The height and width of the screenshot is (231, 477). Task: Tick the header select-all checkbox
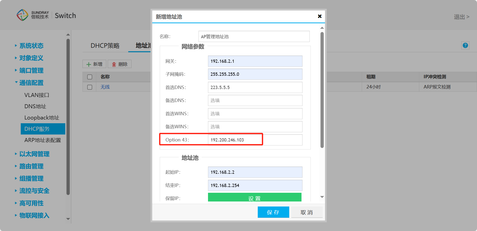click(90, 77)
